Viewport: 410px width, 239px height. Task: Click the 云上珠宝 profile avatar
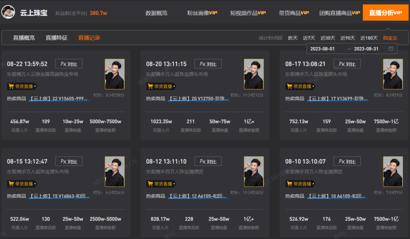tap(8, 12)
